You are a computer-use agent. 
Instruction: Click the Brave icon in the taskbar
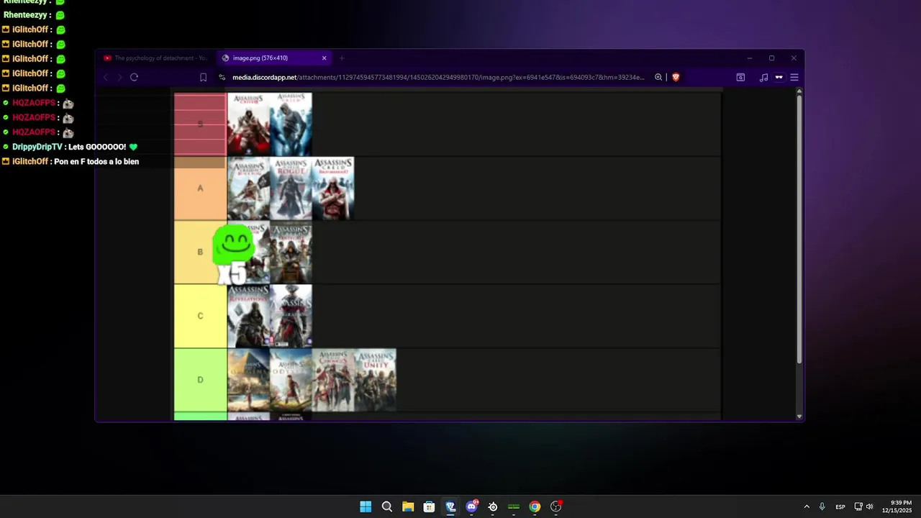pos(450,506)
